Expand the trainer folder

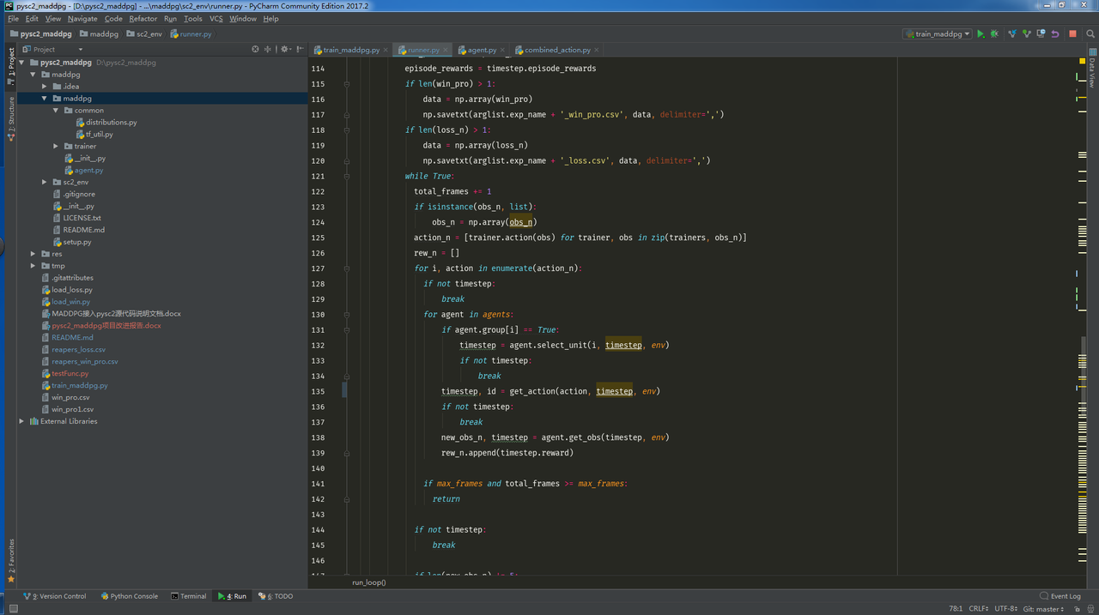point(56,147)
